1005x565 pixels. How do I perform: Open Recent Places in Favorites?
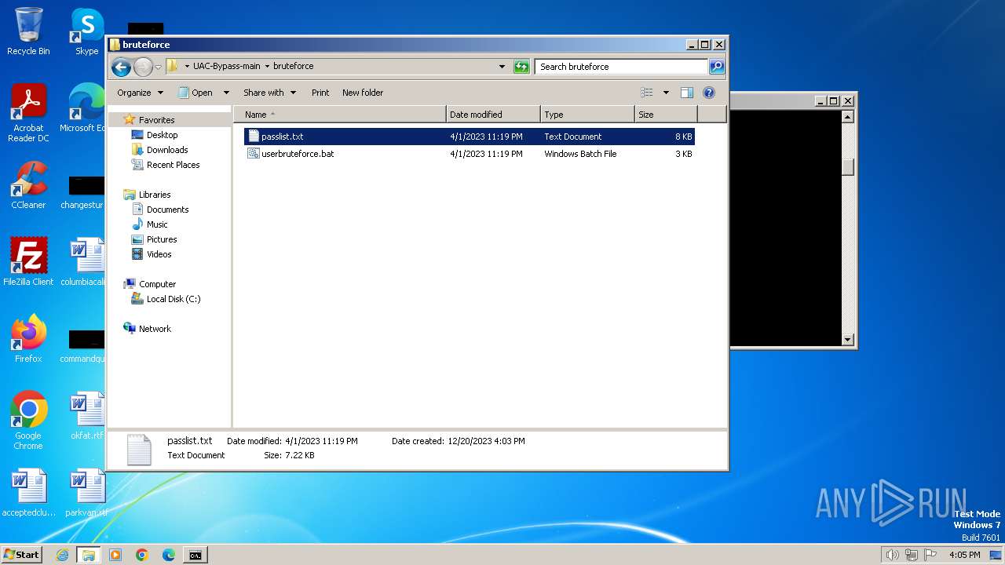click(173, 165)
